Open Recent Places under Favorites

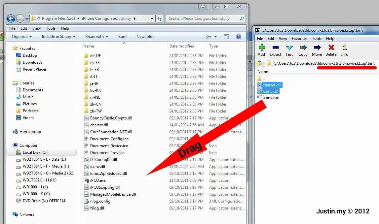(x=35, y=69)
